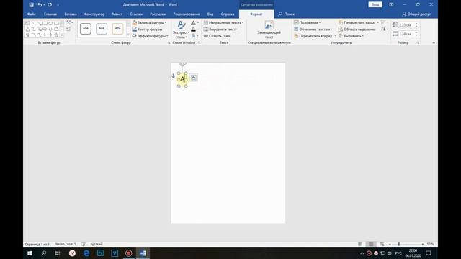The height and width of the screenshot is (259, 461).
Task: Select the triangle shape in the gallery
Action: click(28, 29)
